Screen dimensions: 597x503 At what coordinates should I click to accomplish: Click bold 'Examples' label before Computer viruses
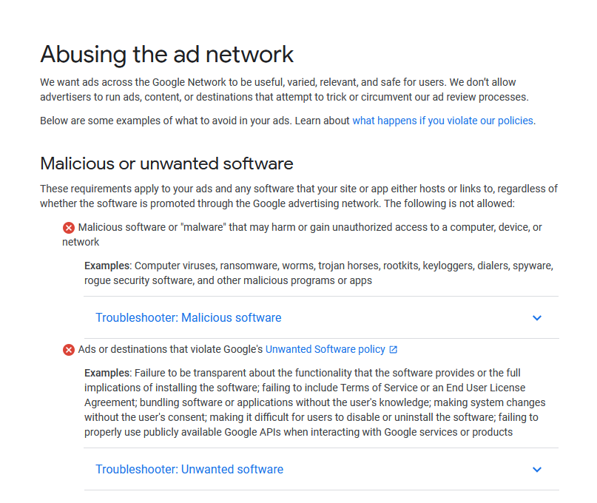(107, 266)
